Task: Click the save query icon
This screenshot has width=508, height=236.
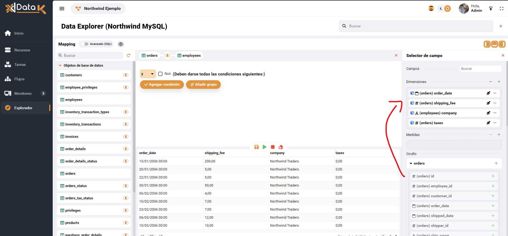Action: click(x=256, y=147)
